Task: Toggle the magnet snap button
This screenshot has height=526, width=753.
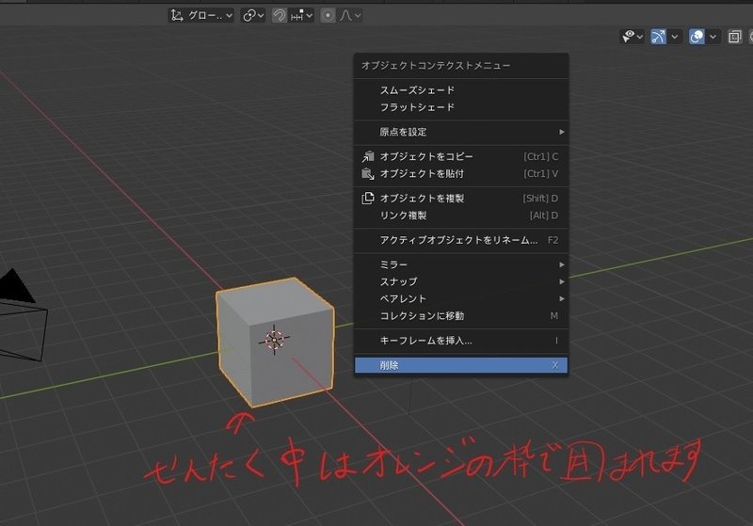Action: pos(279,15)
